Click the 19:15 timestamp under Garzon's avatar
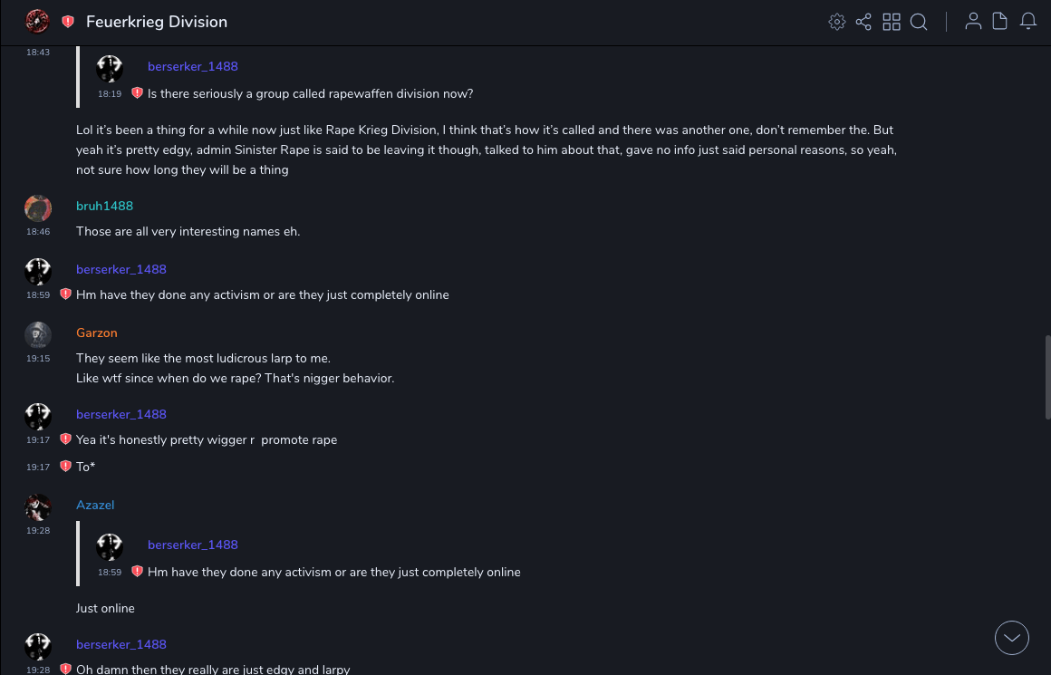 38,359
